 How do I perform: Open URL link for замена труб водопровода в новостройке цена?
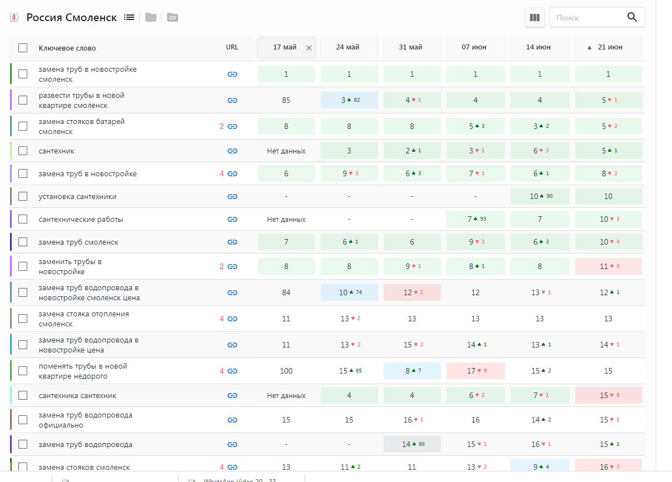click(233, 345)
